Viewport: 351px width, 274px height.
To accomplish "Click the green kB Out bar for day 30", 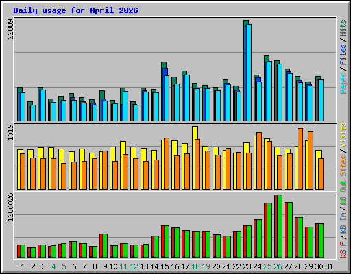I will (321, 240).
